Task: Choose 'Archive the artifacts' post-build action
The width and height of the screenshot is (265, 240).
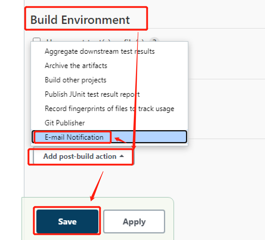Action: (76, 66)
